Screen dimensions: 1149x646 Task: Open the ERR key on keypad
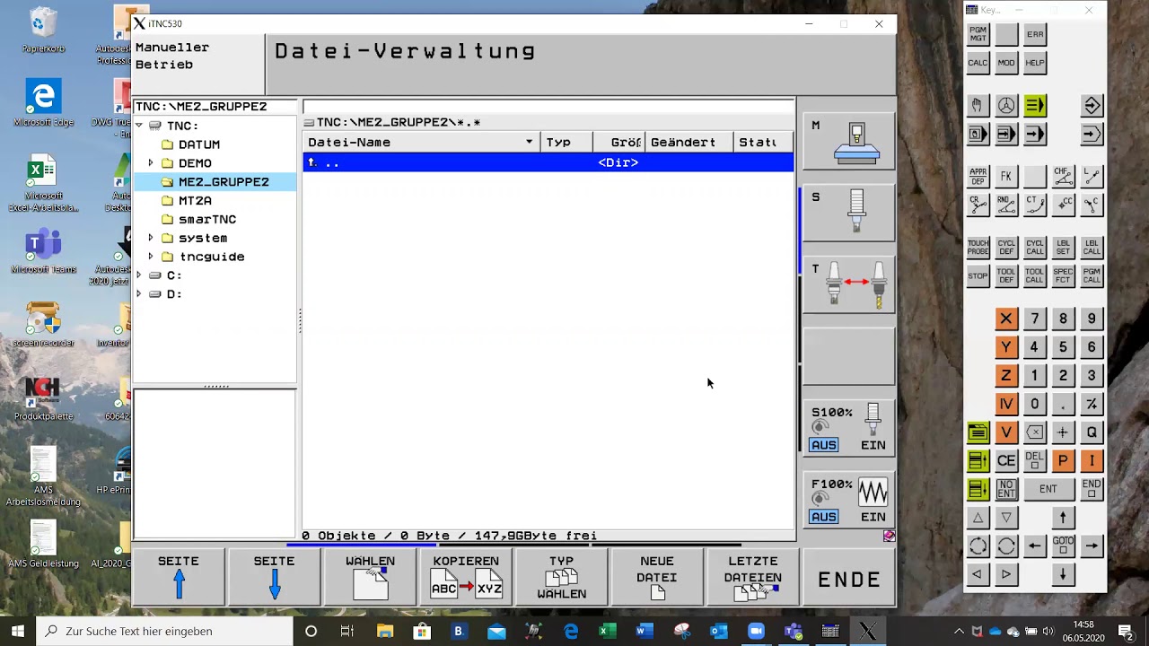[1035, 34]
